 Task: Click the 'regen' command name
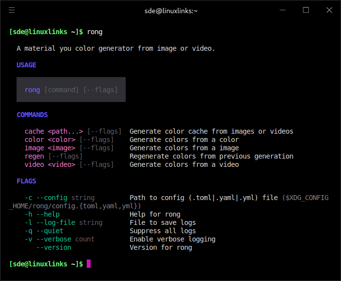(34, 156)
